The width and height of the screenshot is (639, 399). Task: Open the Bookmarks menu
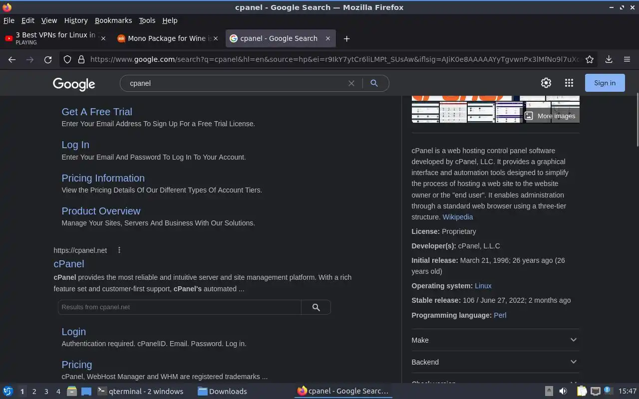[x=113, y=20]
